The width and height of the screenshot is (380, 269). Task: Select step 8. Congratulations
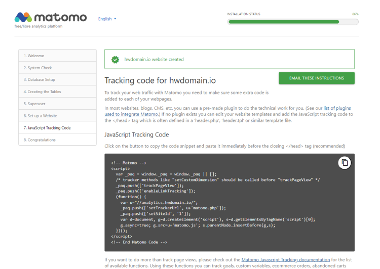click(x=57, y=140)
